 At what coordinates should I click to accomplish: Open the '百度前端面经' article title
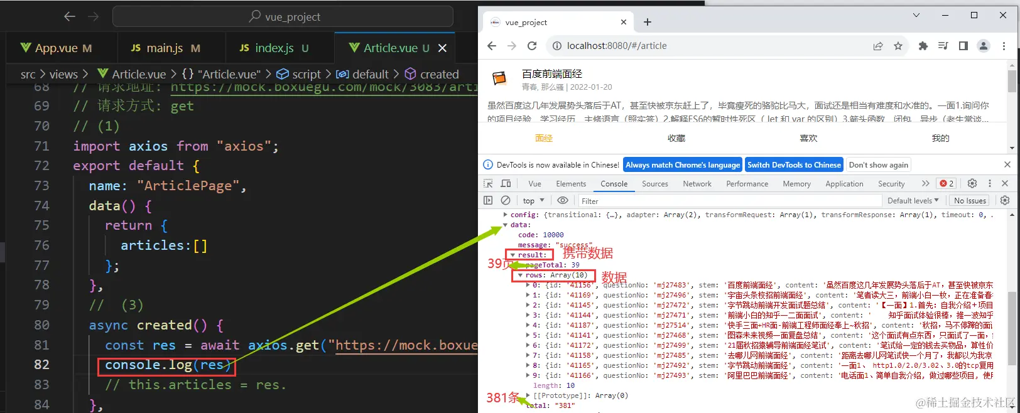[x=552, y=73]
